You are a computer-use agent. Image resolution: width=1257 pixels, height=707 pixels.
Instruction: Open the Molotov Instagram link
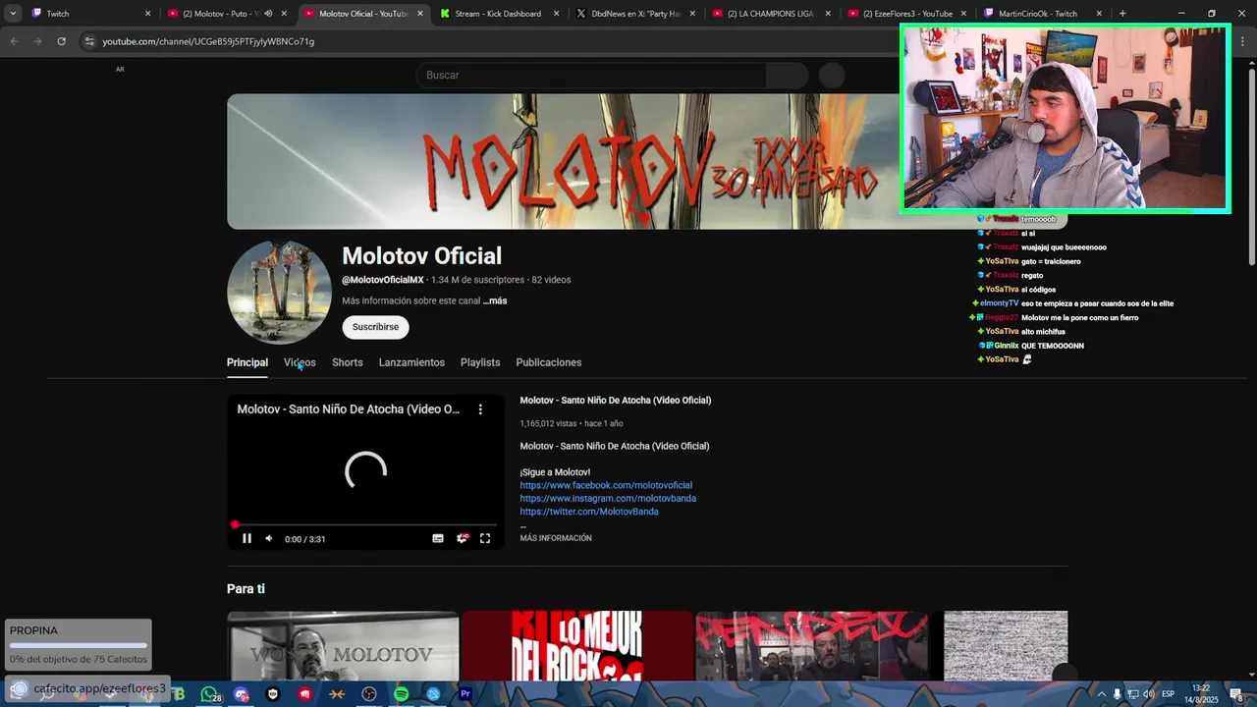click(x=608, y=499)
